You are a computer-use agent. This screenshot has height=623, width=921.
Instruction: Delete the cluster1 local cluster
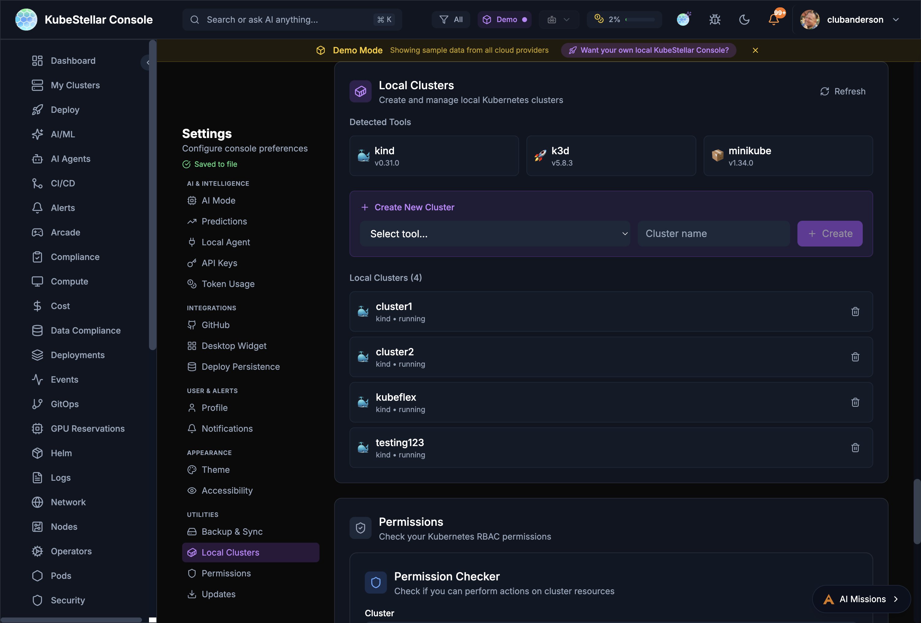point(855,311)
